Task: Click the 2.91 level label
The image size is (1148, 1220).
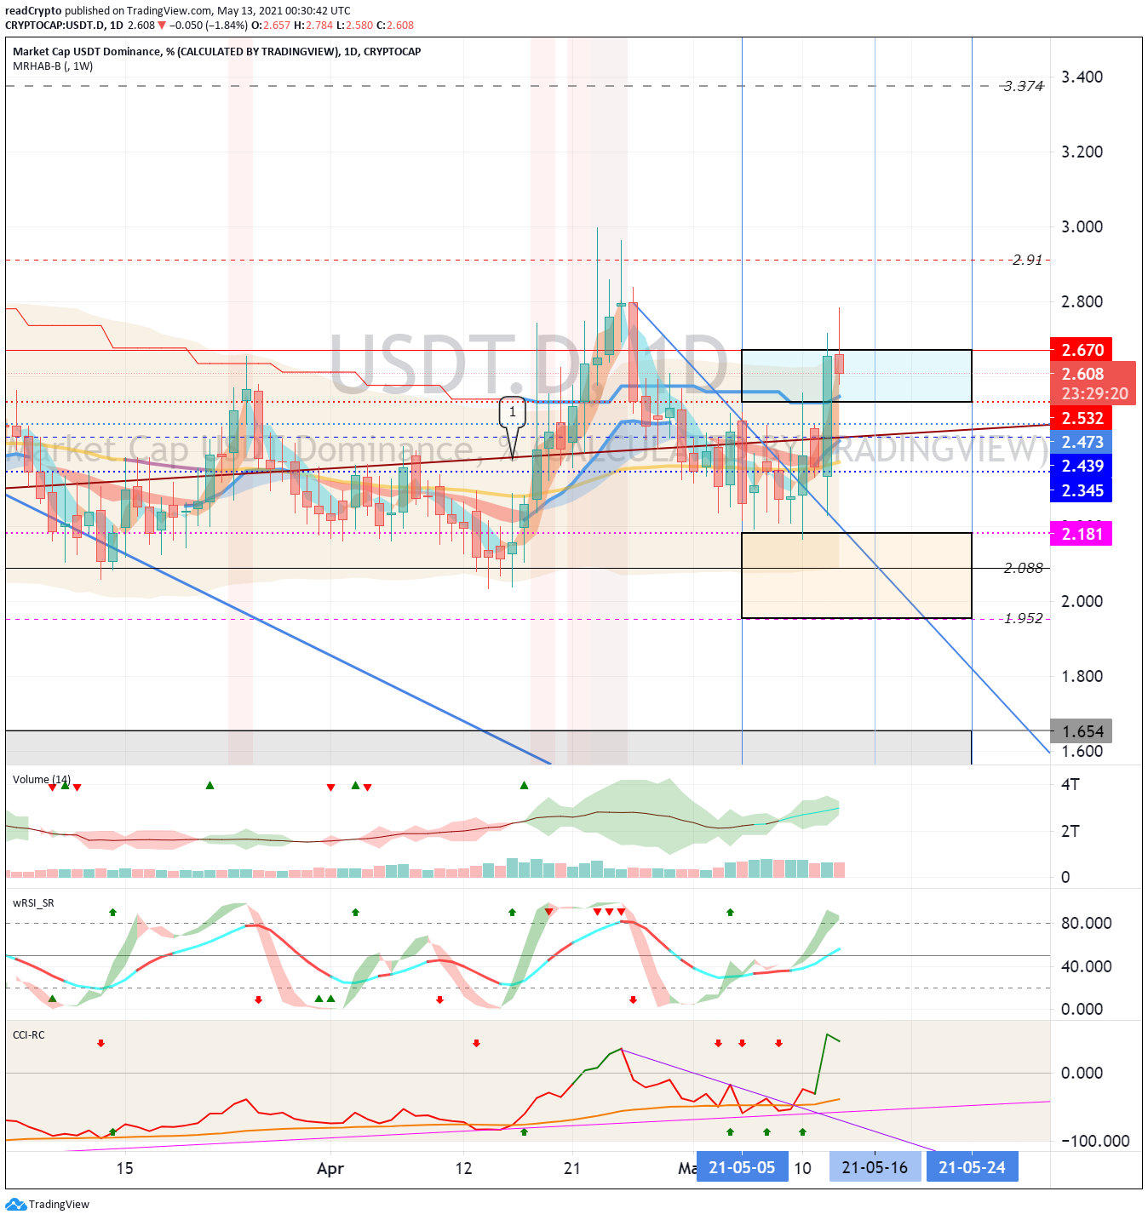Action: click(1027, 260)
